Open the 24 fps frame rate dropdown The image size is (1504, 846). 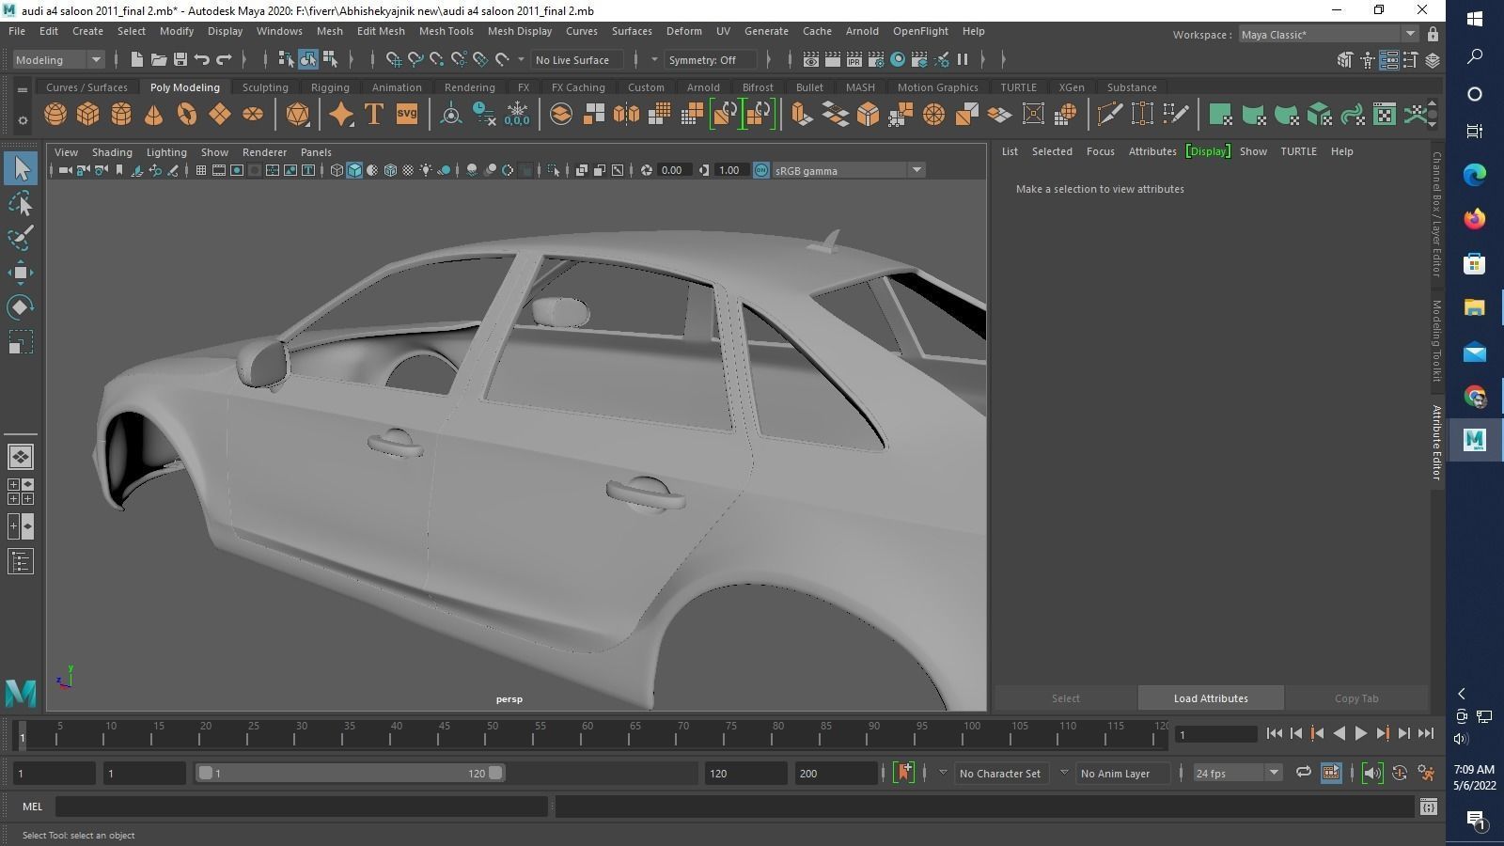(x=1237, y=773)
